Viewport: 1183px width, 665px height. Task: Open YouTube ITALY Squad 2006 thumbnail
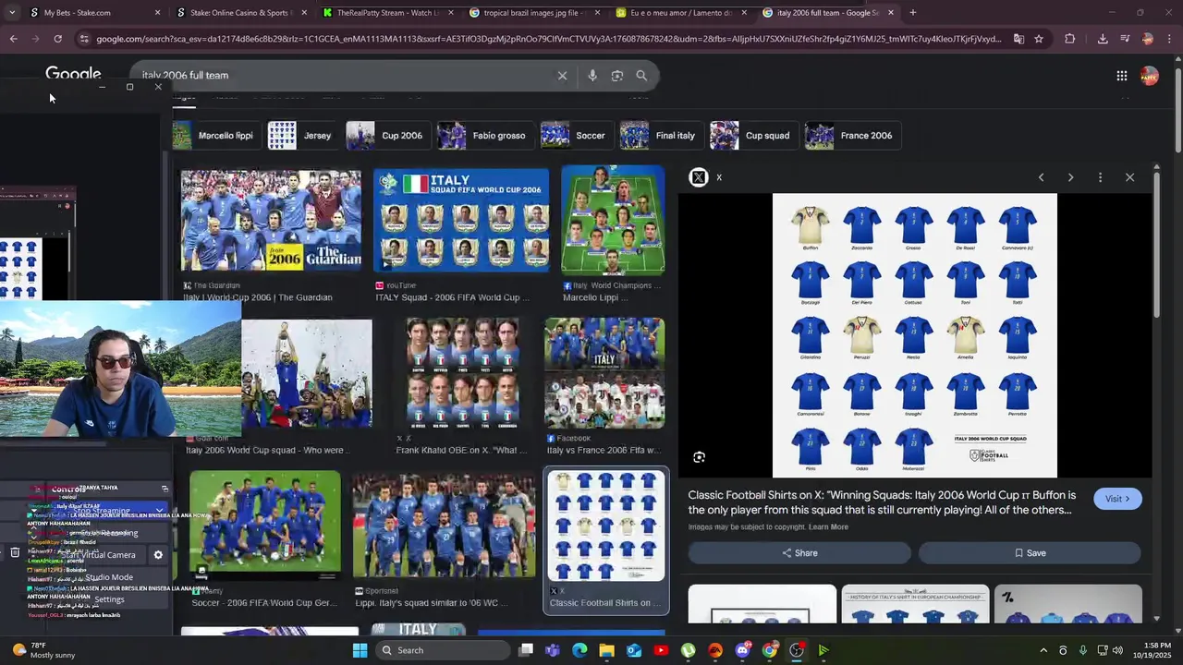(x=460, y=219)
